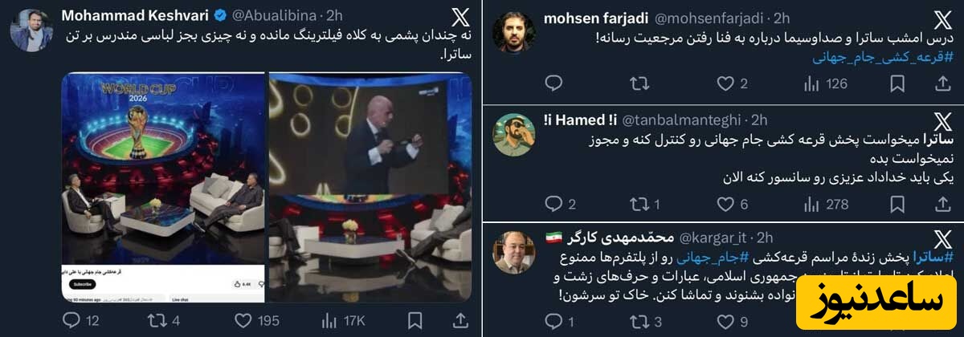
Task: Retweet Mohammad Keshvari's post
Action: coord(165,320)
